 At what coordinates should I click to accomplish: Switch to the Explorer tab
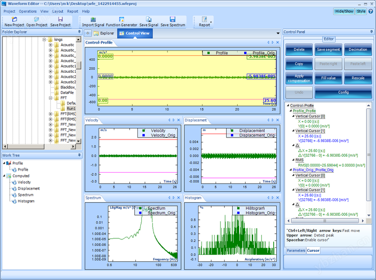click(104, 33)
